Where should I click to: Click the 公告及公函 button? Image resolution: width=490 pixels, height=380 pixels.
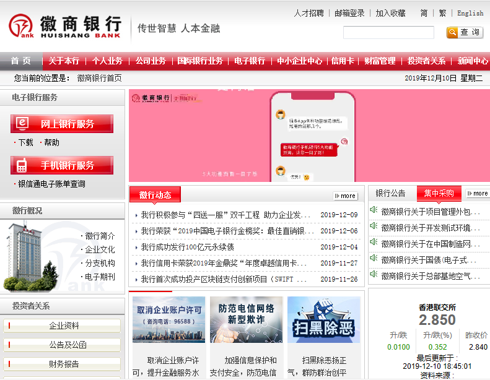tap(62, 345)
